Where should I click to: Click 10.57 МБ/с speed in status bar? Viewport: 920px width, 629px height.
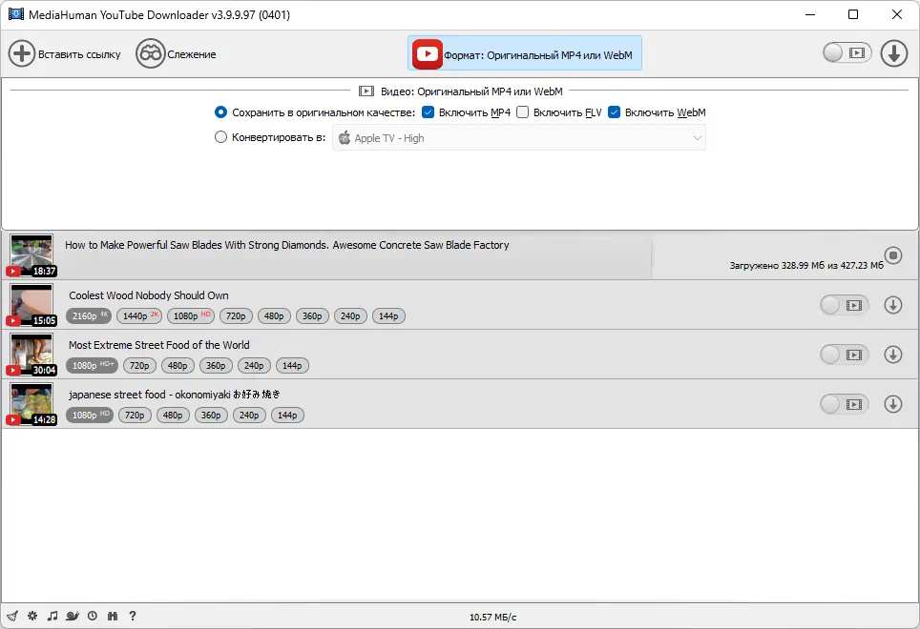492,617
